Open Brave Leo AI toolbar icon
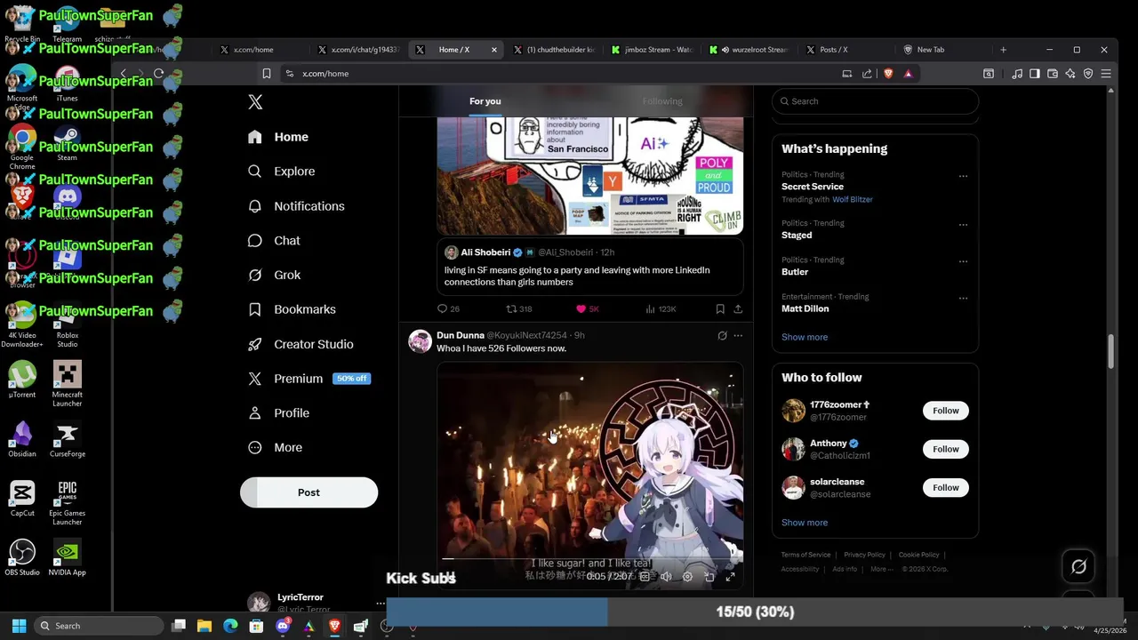1138x640 pixels. 1070,74
